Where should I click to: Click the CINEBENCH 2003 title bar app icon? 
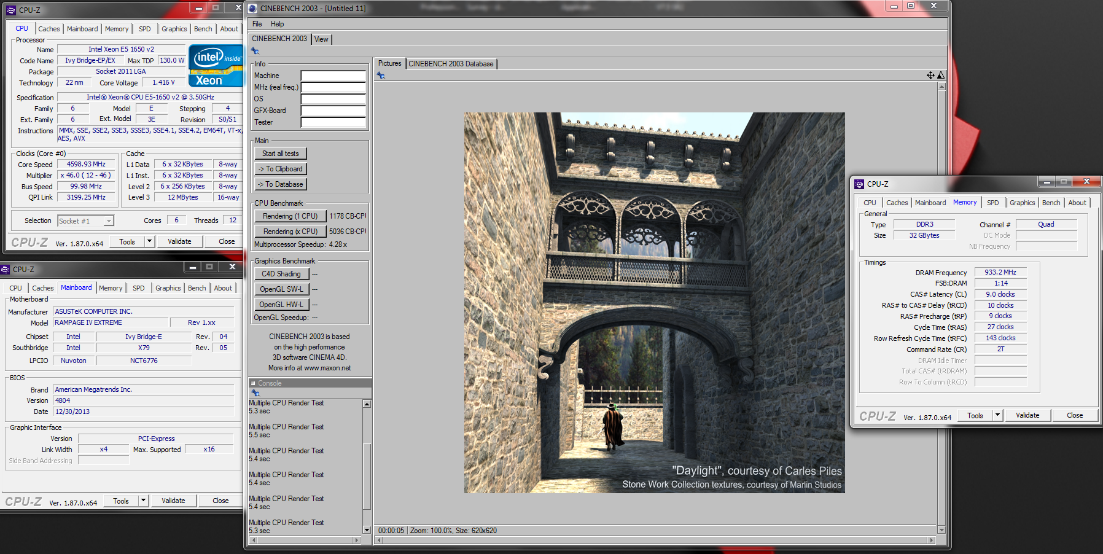pos(253,8)
